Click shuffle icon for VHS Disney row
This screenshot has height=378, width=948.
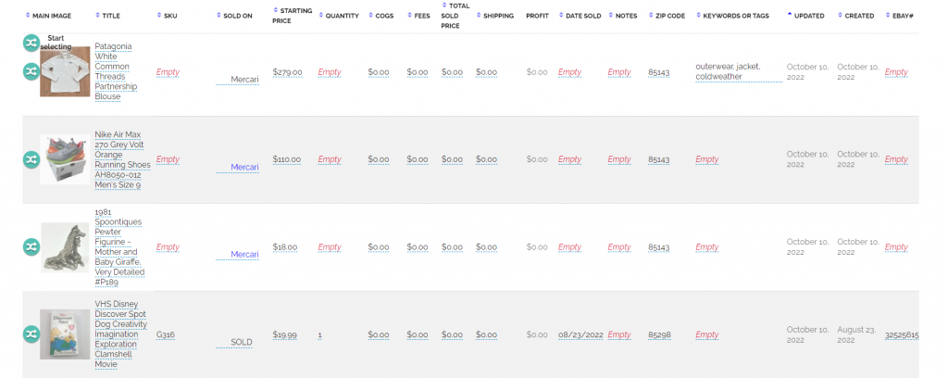tap(31, 334)
